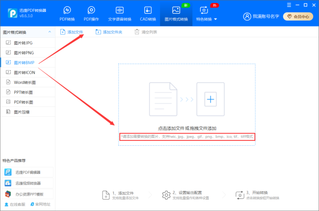
Task: Select 图片转BMP in the sidebar
Action: [x=28, y=62]
